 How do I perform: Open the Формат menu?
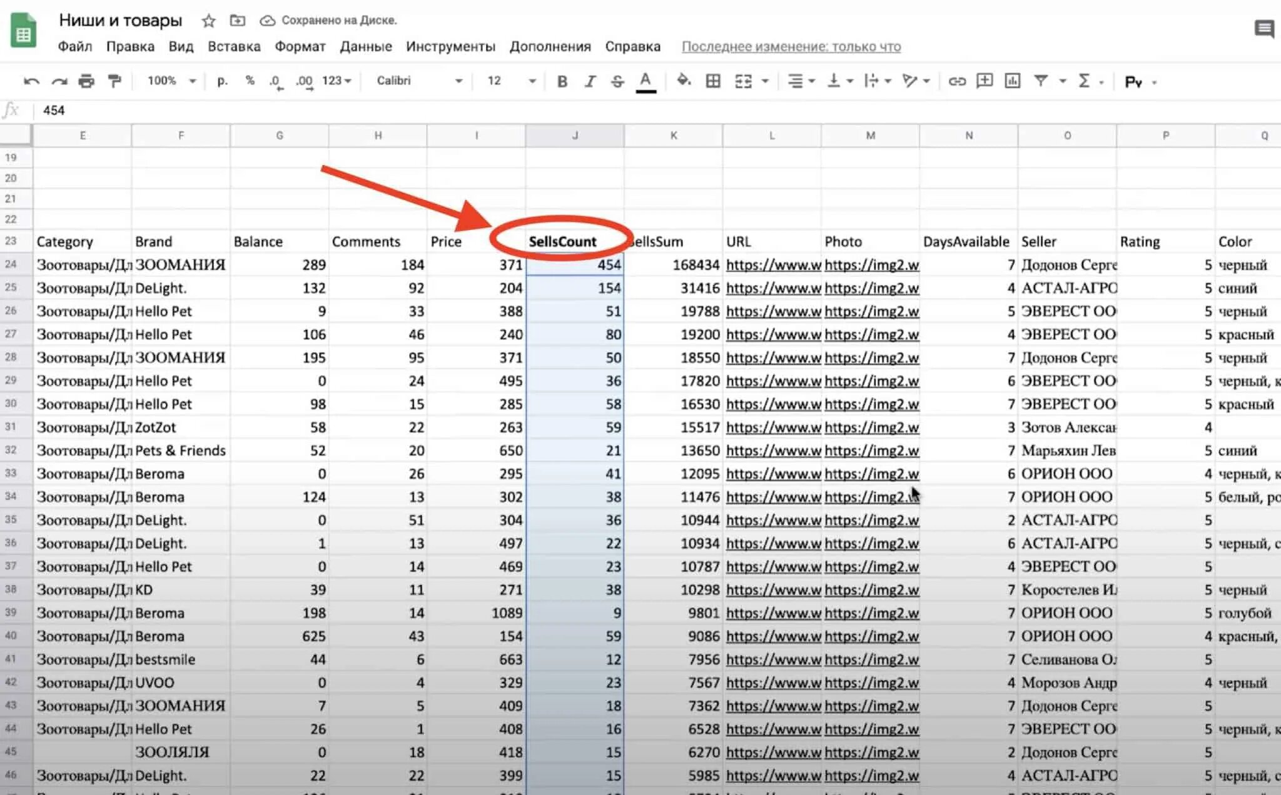pyautogui.click(x=300, y=46)
